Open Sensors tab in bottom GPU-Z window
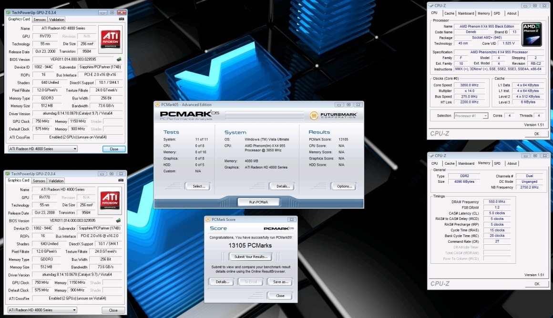 pyautogui.click(x=39, y=181)
